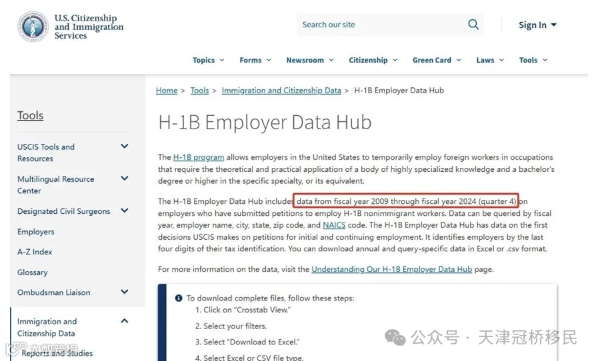Click H-1B Employer Data Hub breadcrumb text
The image size is (596, 361).
pos(399,91)
